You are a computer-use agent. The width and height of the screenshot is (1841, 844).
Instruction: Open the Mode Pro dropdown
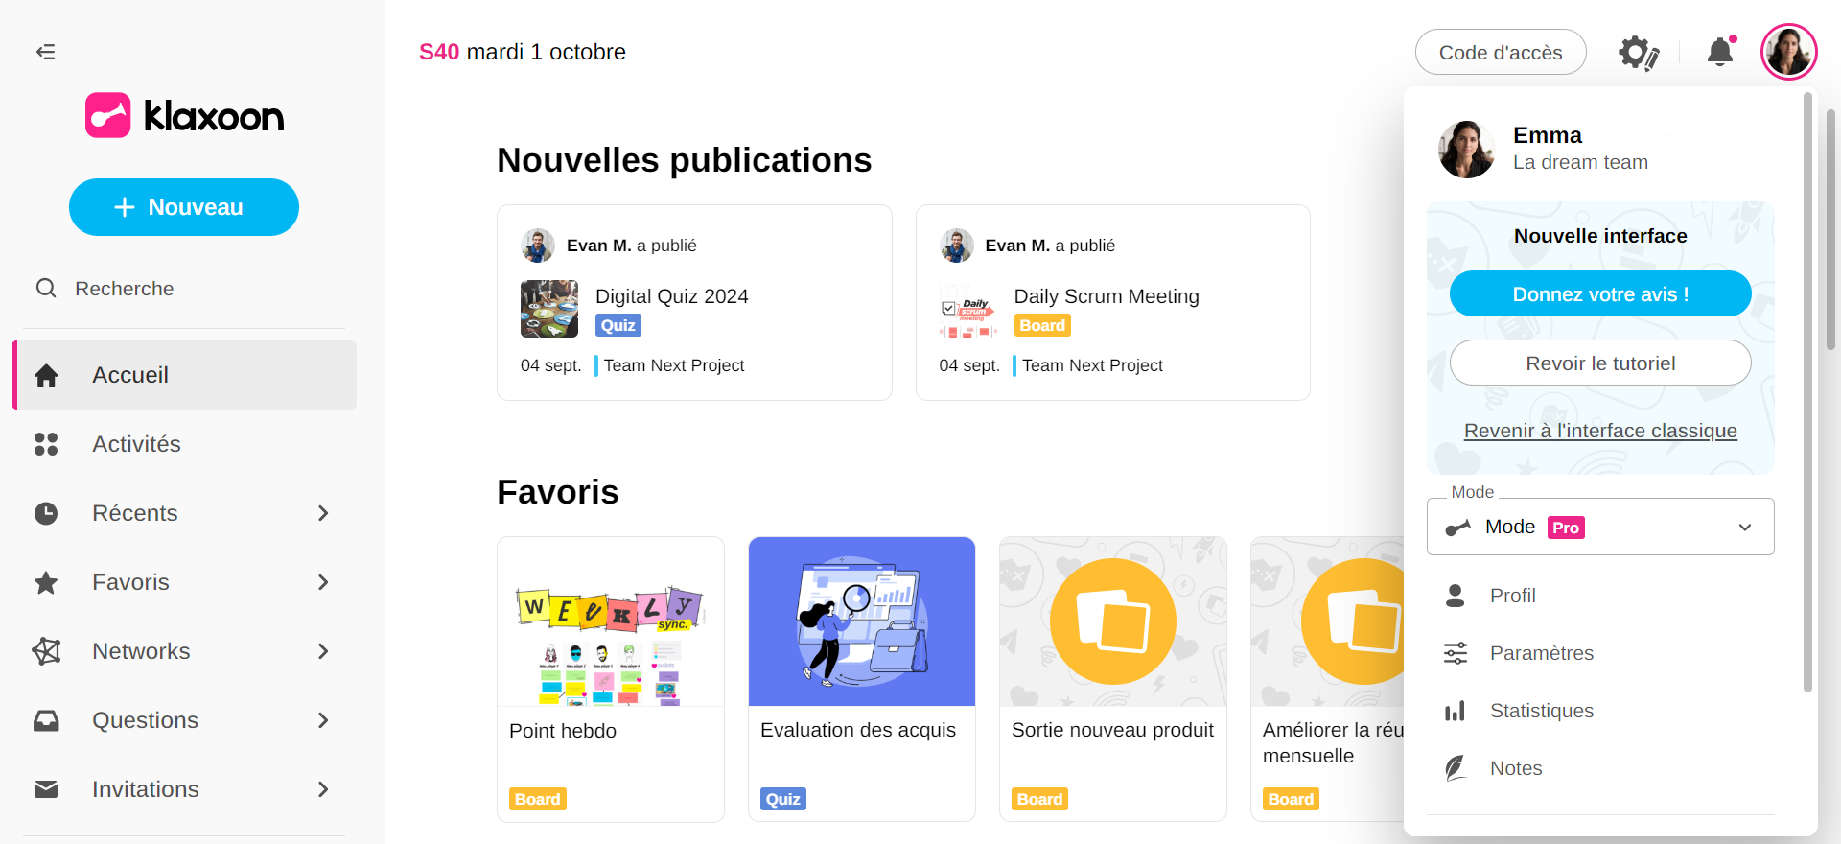tap(1599, 527)
